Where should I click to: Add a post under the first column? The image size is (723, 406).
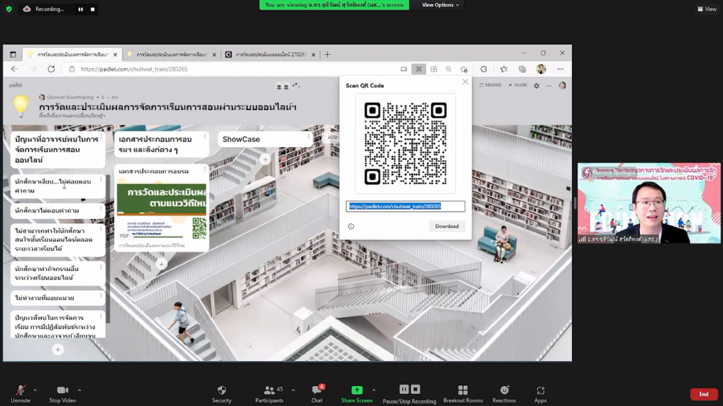tap(57, 350)
